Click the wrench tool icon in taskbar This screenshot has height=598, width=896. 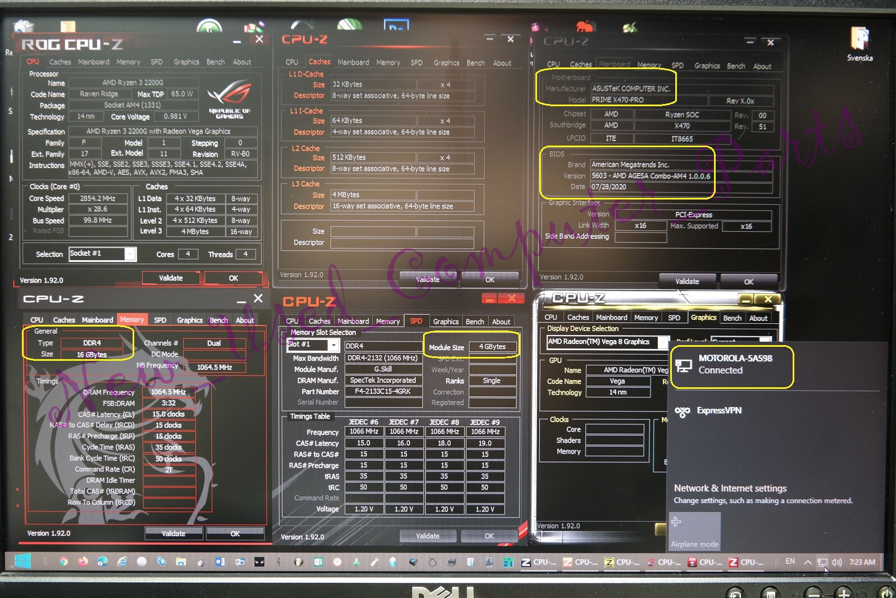(374, 561)
